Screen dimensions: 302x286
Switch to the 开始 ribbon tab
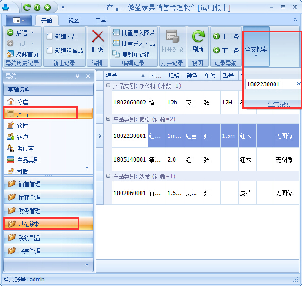(47, 20)
